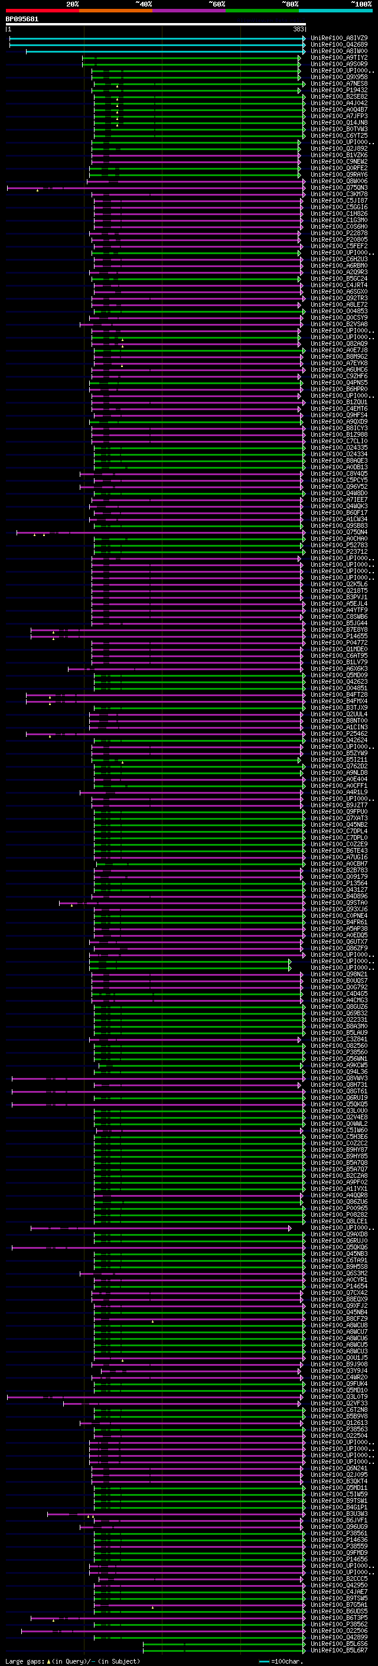Screen dimensions: 378x1666
Task: Click hit label UniRef100_P19432
Action: click(x=339, y=90)
